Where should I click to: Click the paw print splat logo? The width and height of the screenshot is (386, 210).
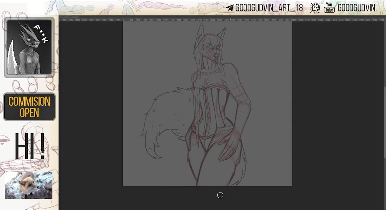(315, 8)
